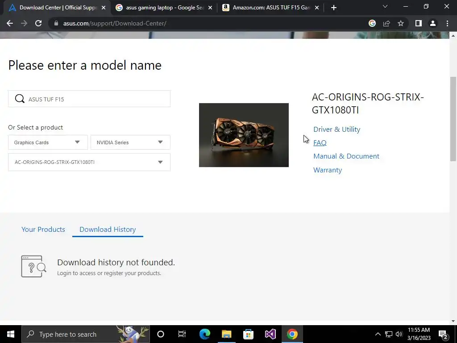Click the address bar URL
Image resolution: width=457 pixels, height=343 pixels.
[115, 23]
